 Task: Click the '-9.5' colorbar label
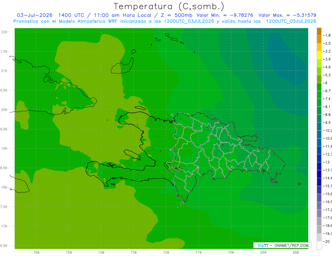click(327, 123)
